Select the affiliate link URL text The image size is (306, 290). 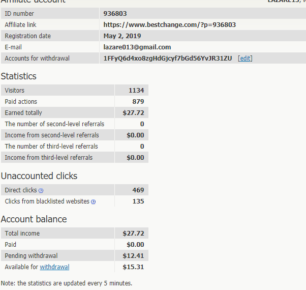point(170,25)
